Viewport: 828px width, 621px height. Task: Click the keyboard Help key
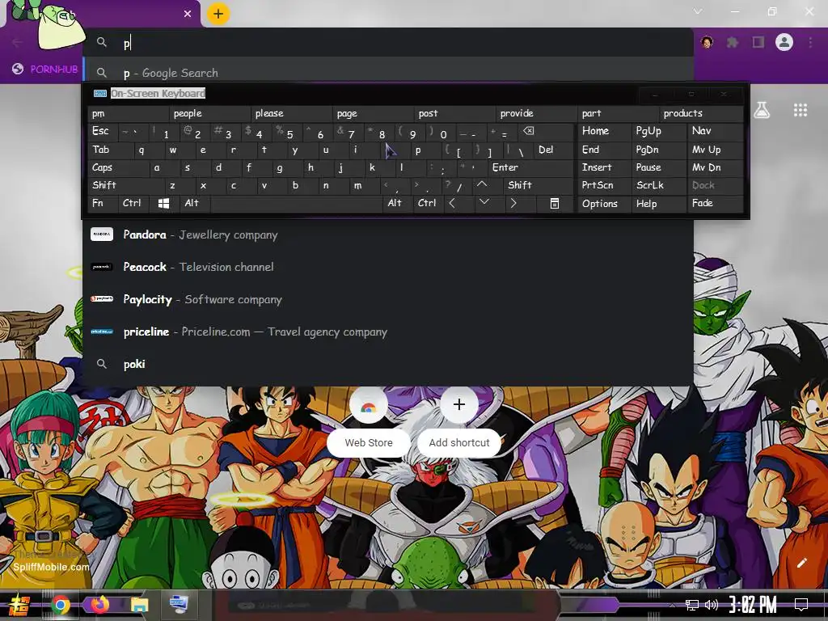pos(658,203)
